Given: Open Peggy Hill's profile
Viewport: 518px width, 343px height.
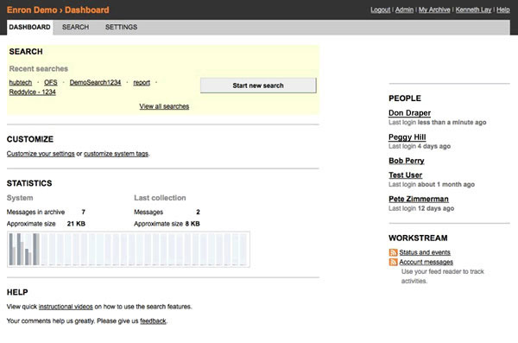Looking at the screenshot, I should click(x=407, y=137).
